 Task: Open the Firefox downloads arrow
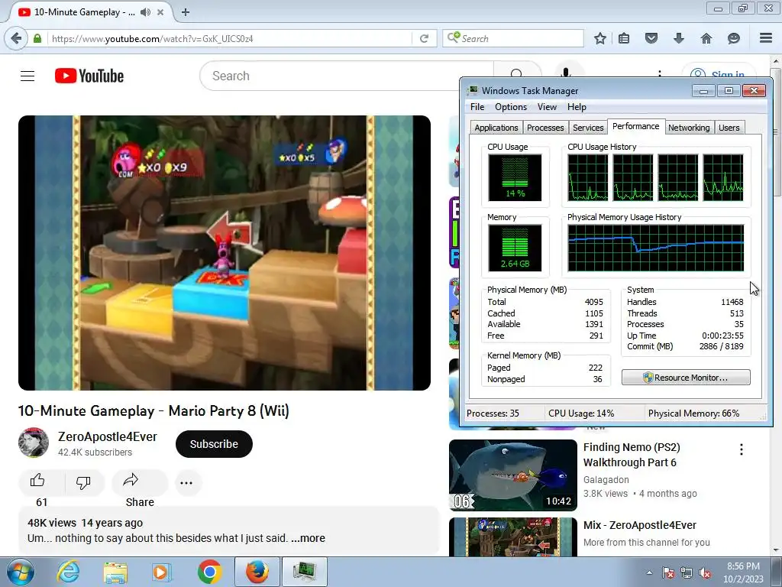click(679, 38)
